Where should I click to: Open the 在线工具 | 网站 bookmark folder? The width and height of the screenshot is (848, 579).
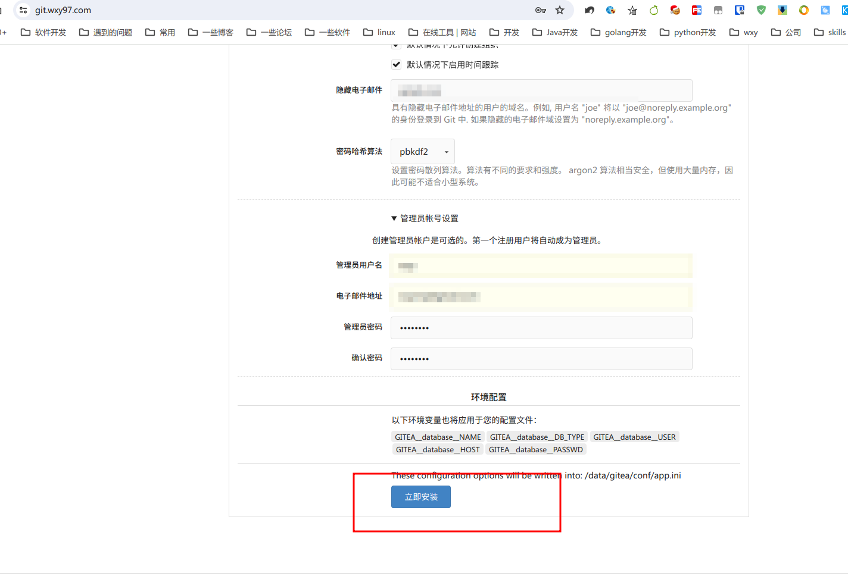click(442, 32)
